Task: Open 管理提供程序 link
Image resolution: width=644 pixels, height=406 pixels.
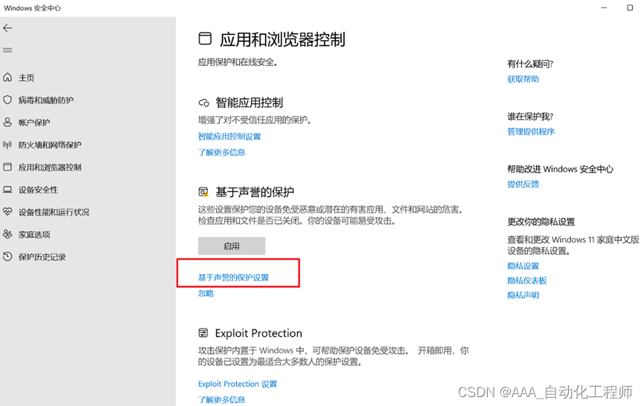Action: pos(531,132)
